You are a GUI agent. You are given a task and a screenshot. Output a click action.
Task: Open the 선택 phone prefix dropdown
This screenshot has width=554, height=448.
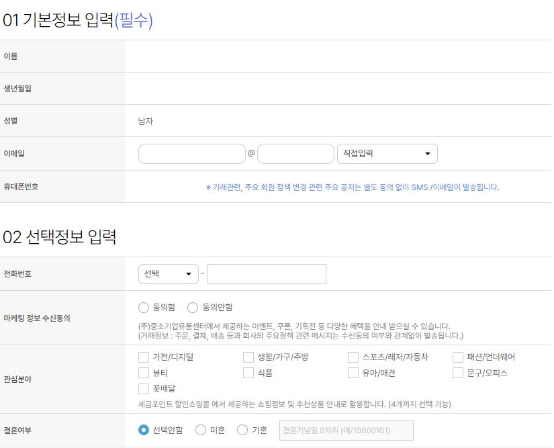168,273
